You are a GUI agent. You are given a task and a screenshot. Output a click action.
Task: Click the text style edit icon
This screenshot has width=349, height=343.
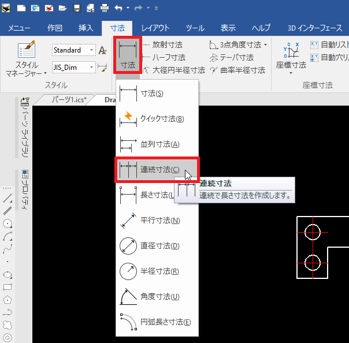pos(103,50)
